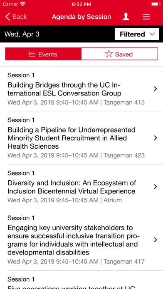Screen dimensions: 163x289
Task: Switch to the Saved tab
Action: pos(120,54)
